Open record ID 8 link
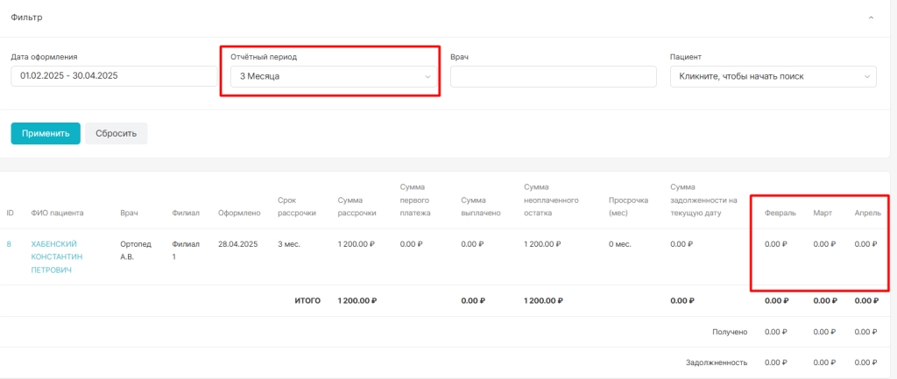897x379 pixels. point(9,244)
